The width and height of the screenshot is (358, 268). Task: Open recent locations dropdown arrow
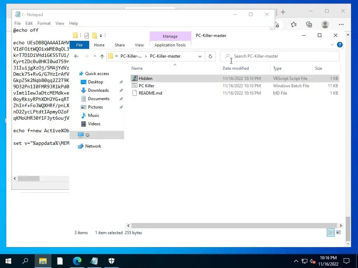(95, 56)
